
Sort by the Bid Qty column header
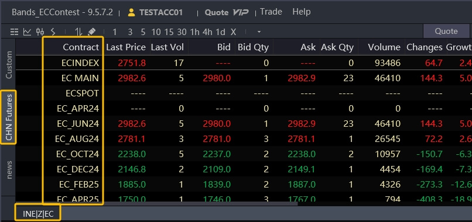pos(253,47)
